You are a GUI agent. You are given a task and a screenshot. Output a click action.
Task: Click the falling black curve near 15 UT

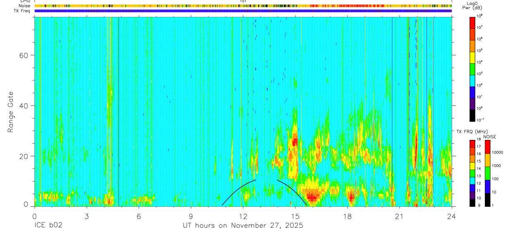[295, 189]
